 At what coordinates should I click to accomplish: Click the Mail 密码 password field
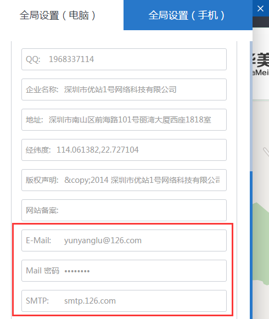pyautogui.click(x=124, y=271)
